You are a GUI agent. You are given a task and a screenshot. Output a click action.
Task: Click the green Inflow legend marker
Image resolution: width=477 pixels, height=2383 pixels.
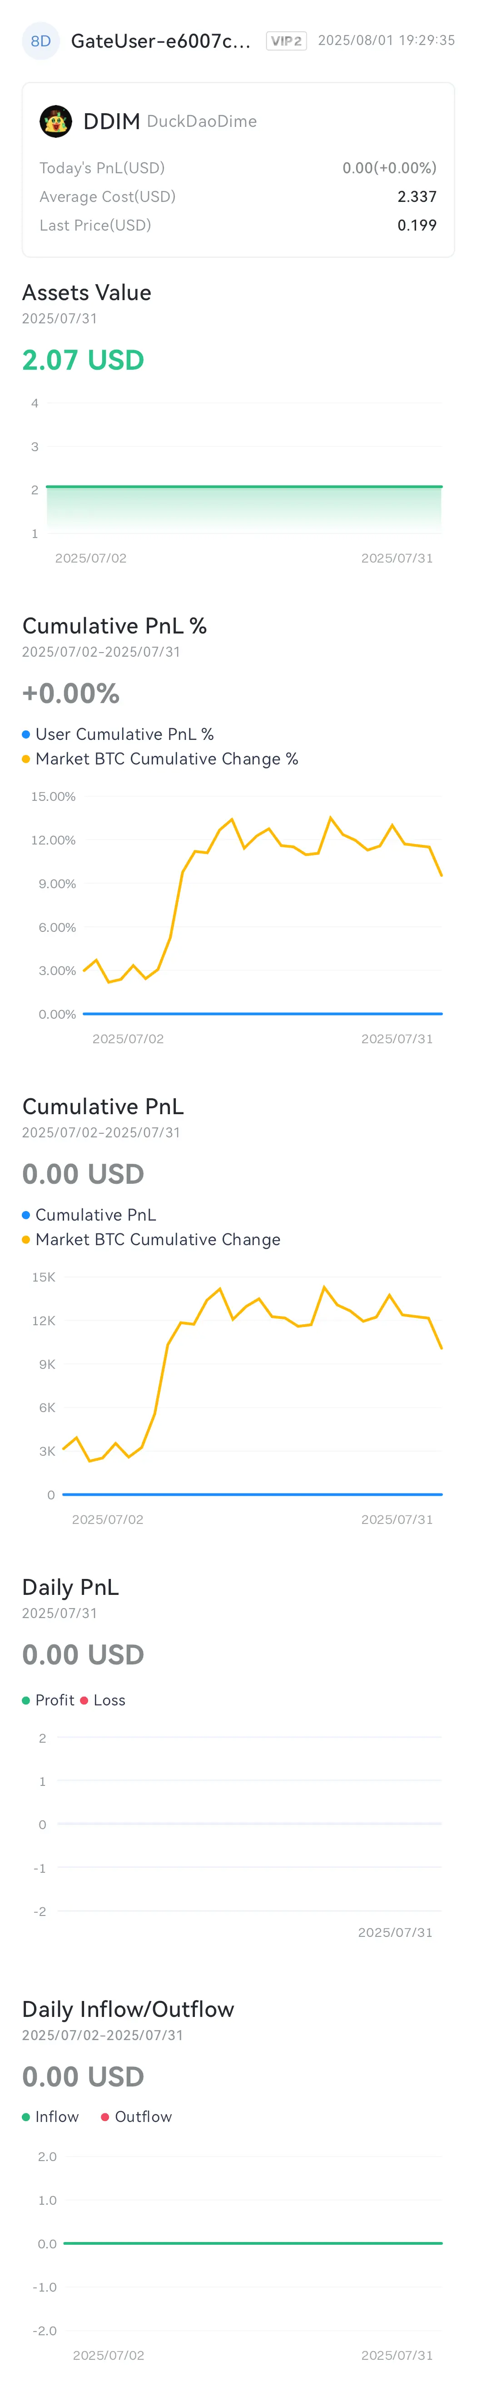click(x=26, y=2117)
